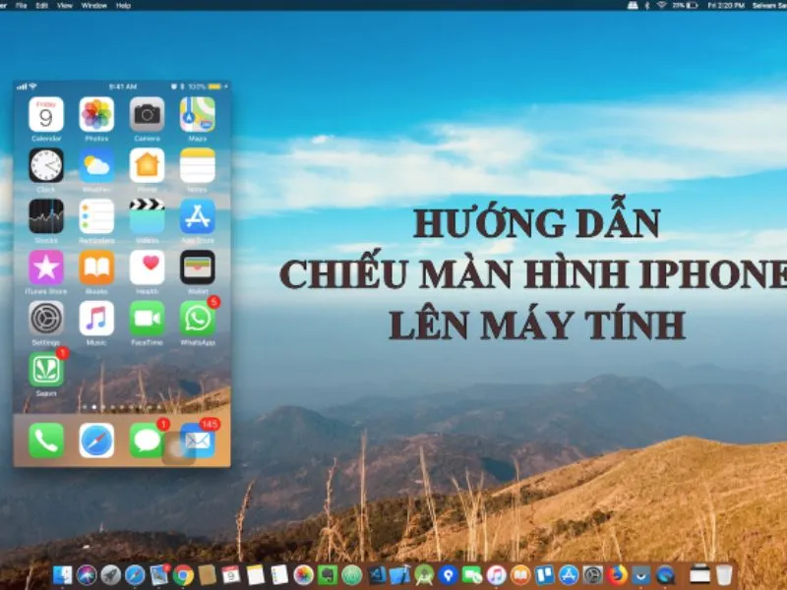
Task: Open the Videos app with the clapperboard icon
Action: [x=147, y=216]
